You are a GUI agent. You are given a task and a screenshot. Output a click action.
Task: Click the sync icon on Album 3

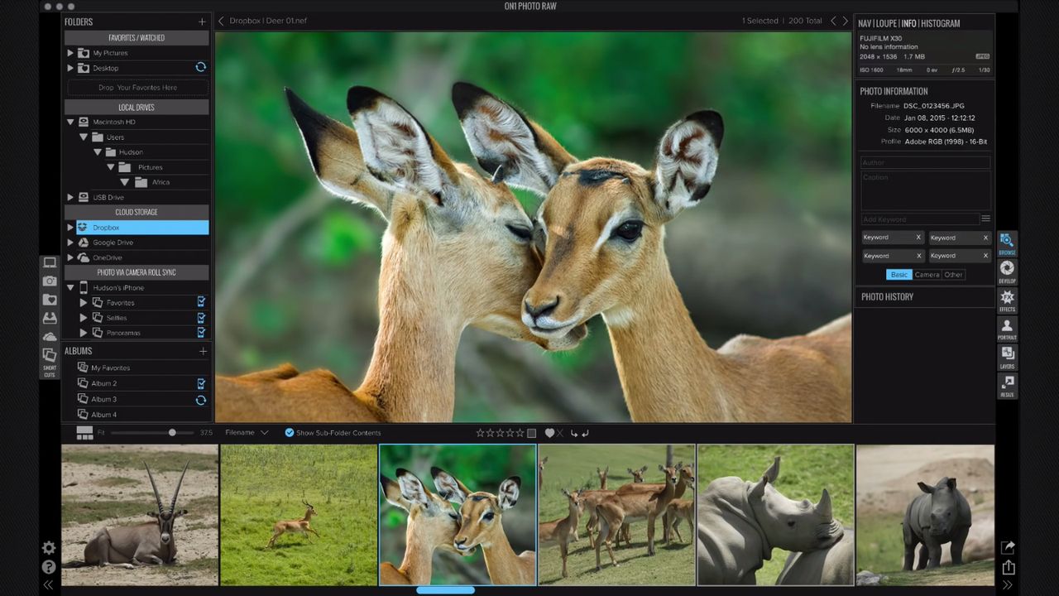click(x=200, y=400)
